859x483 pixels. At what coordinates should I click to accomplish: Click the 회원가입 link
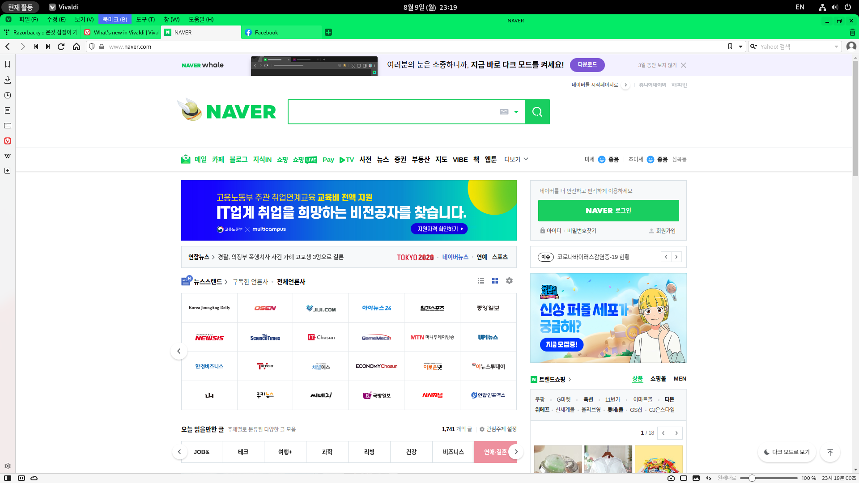coord(665,231)
